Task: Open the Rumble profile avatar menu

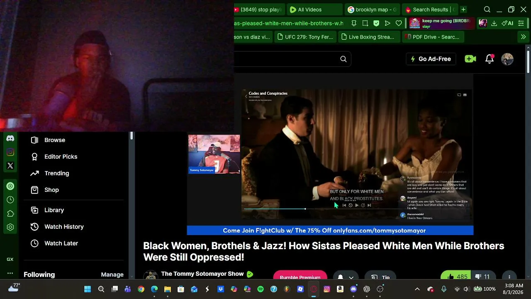Action: 507,59
